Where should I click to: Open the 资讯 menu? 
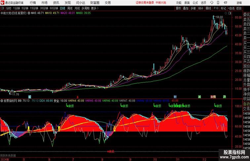point(56,3)
